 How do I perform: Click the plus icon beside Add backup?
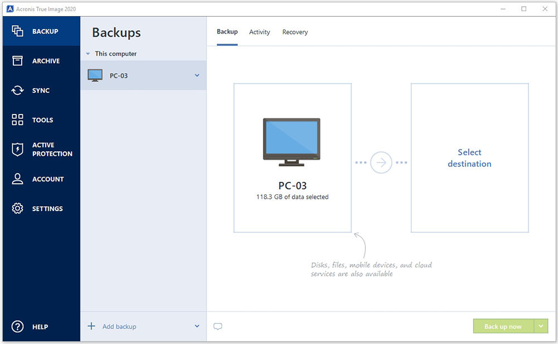click(x=92, y=326)
